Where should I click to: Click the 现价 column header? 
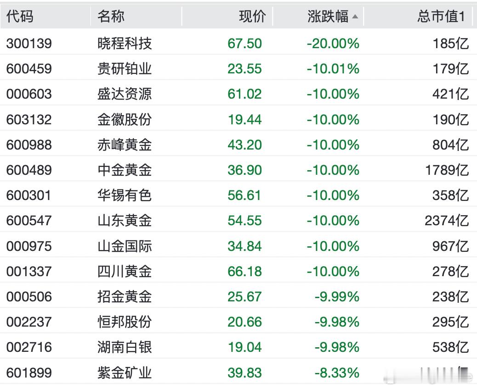[252, 17]
